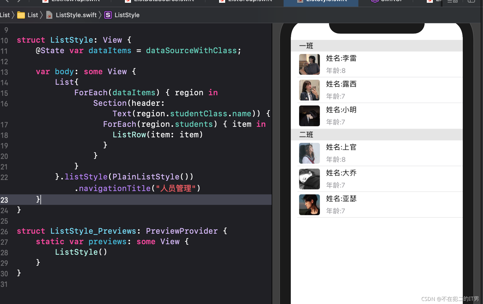Click line number 13 in the gutter
The image size is (483, 304).
point(4,72)
